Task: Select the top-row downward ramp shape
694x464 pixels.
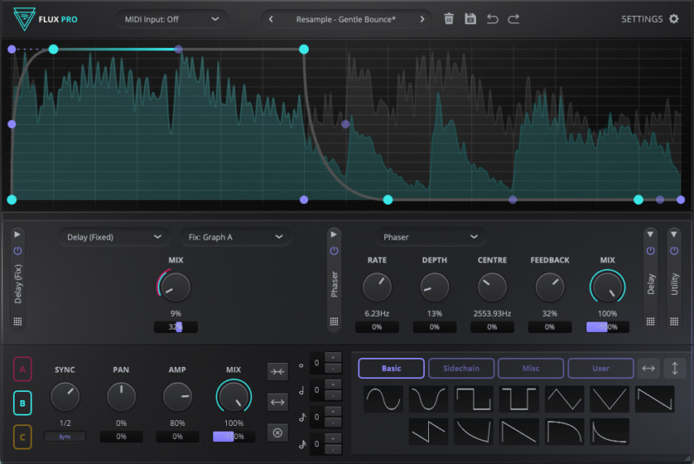Action: pyautogui.click(x=654, y=399)
